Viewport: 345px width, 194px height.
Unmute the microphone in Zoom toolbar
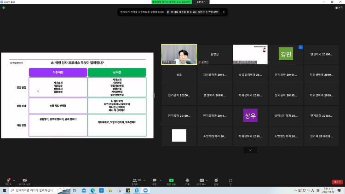[x=8, y=181]
